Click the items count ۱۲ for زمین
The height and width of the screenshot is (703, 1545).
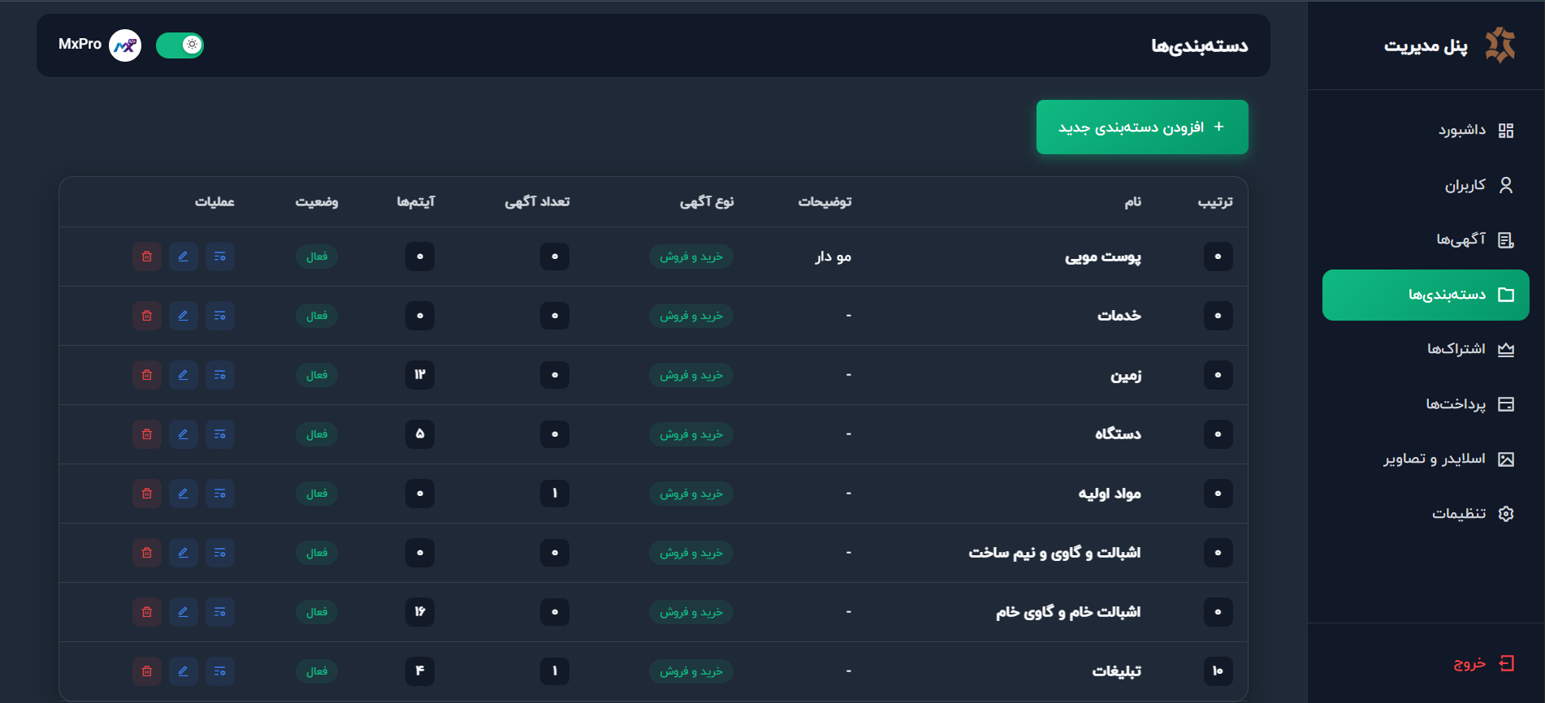pos(420,375)
